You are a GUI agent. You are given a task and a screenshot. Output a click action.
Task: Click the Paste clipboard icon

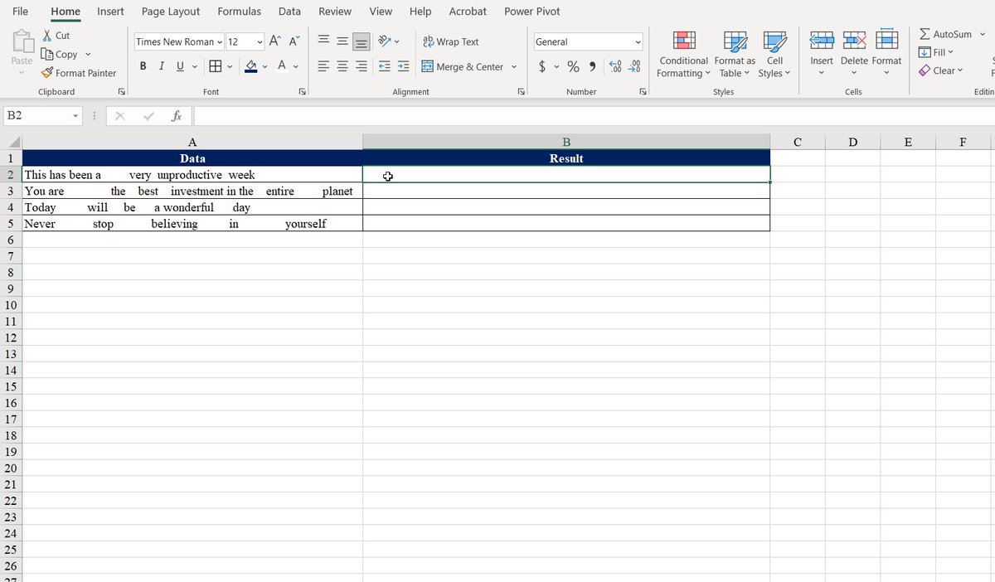22,42
